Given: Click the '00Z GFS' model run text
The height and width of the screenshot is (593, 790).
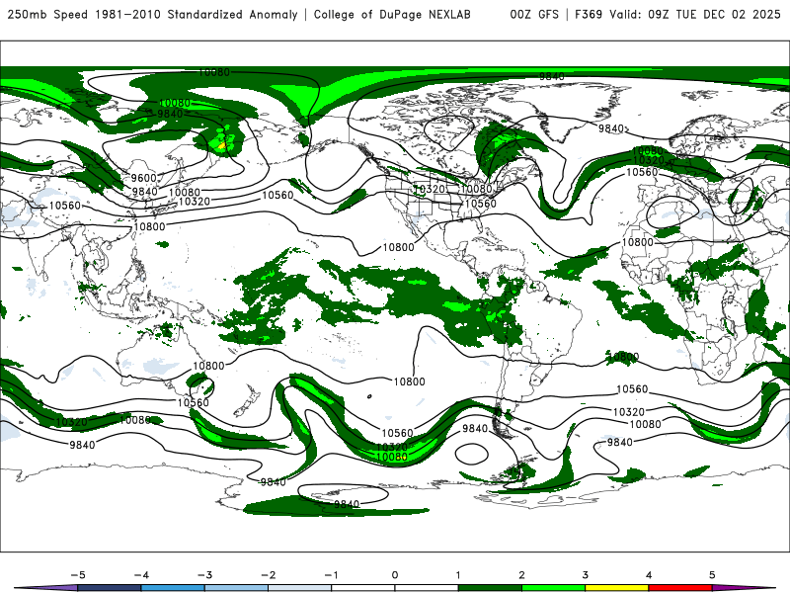Looking at the screenshot, I should click(534, 15).
